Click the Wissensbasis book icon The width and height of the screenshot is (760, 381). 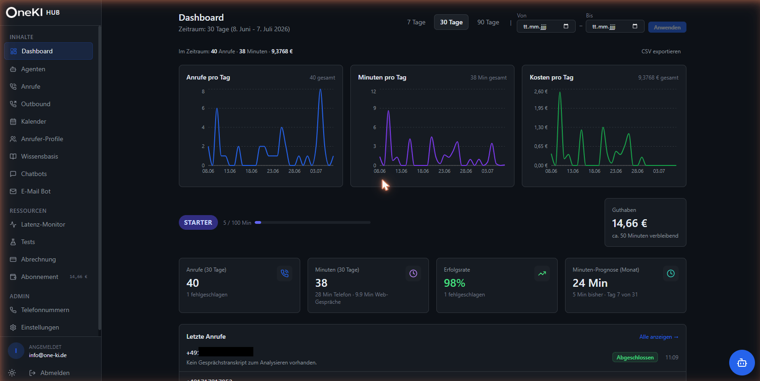coord(13,156)
